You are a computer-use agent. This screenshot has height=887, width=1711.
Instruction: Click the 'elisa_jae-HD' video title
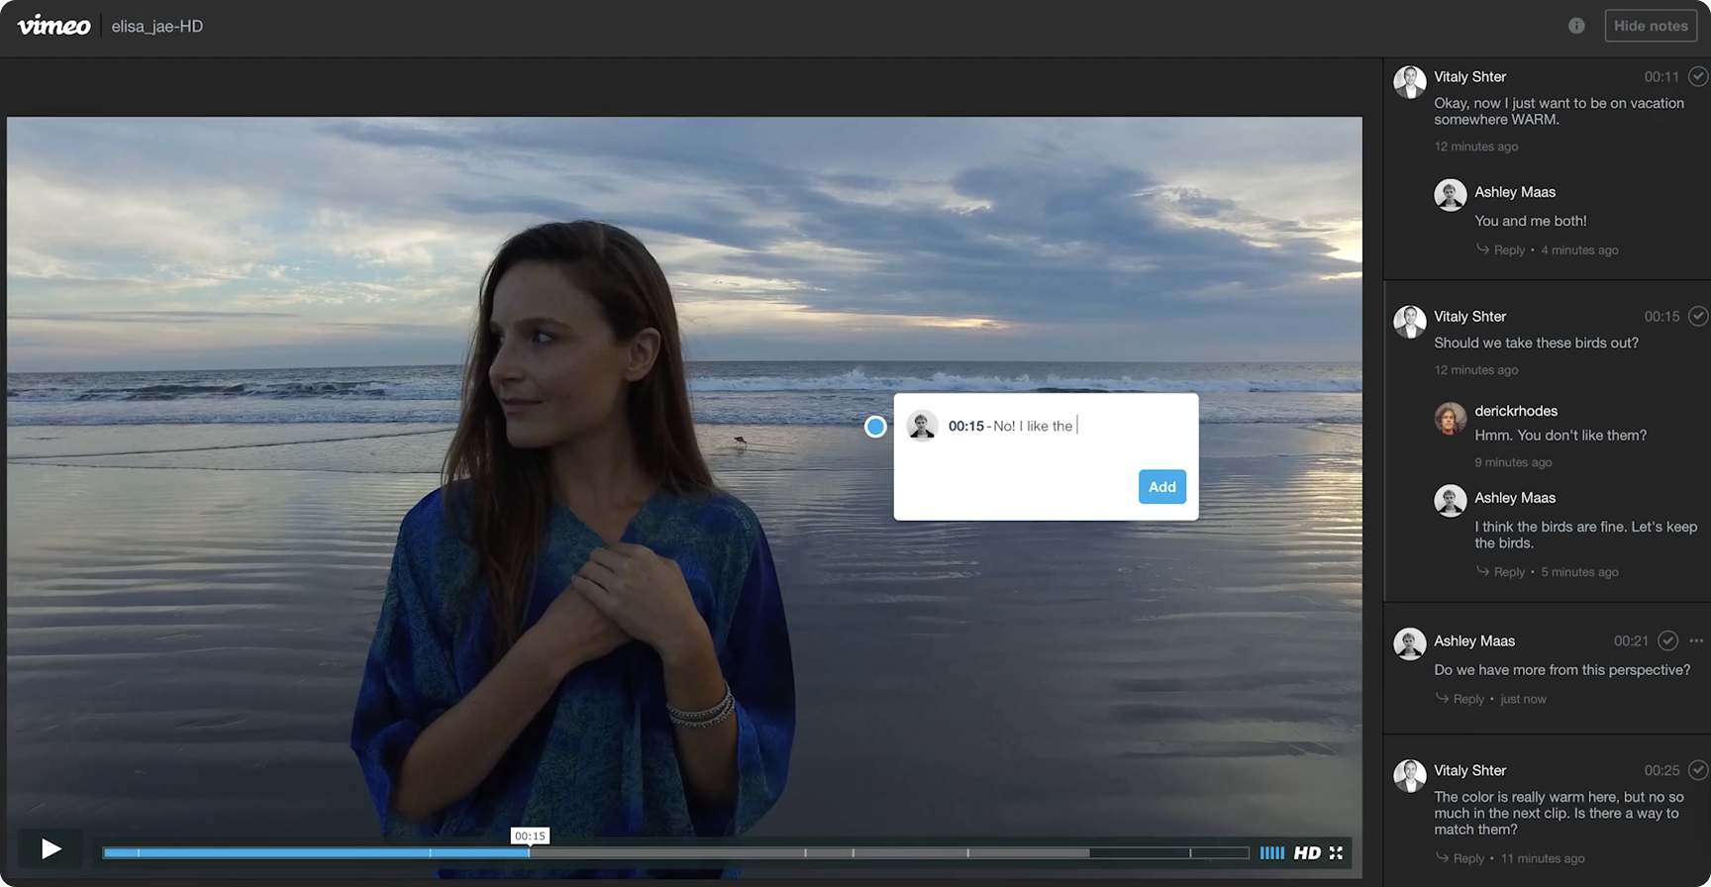pos(157,26)
